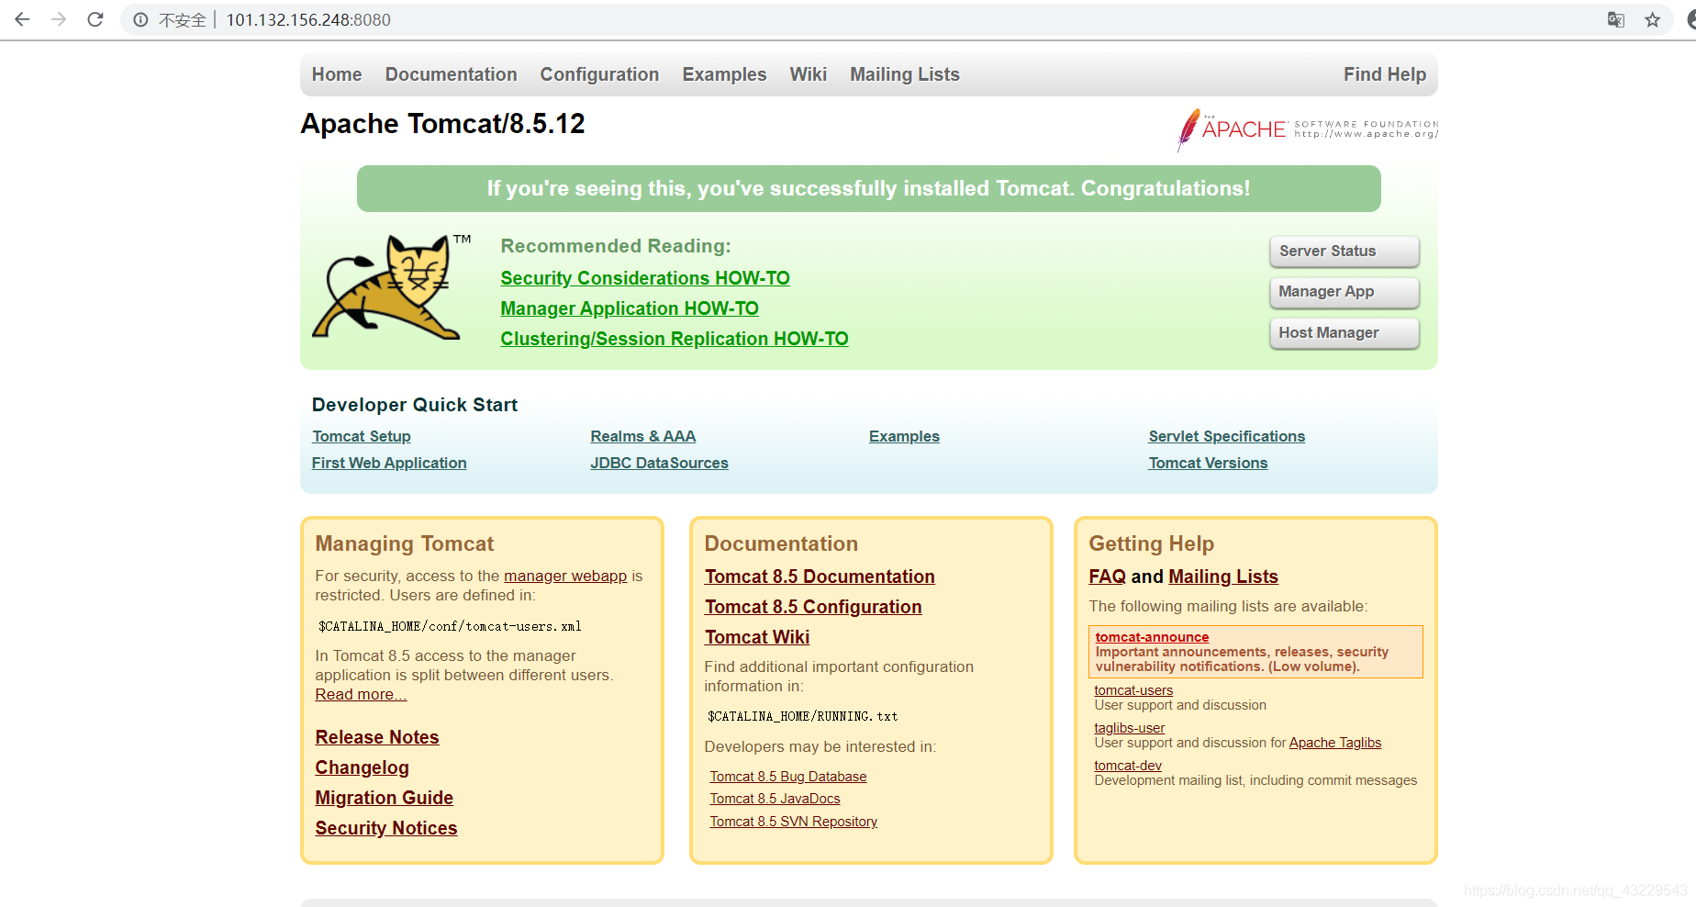Open Clustering/Session Replication HOW-TO link
Viewport: 1696px width, 907px height.
(x=675, y=339)
